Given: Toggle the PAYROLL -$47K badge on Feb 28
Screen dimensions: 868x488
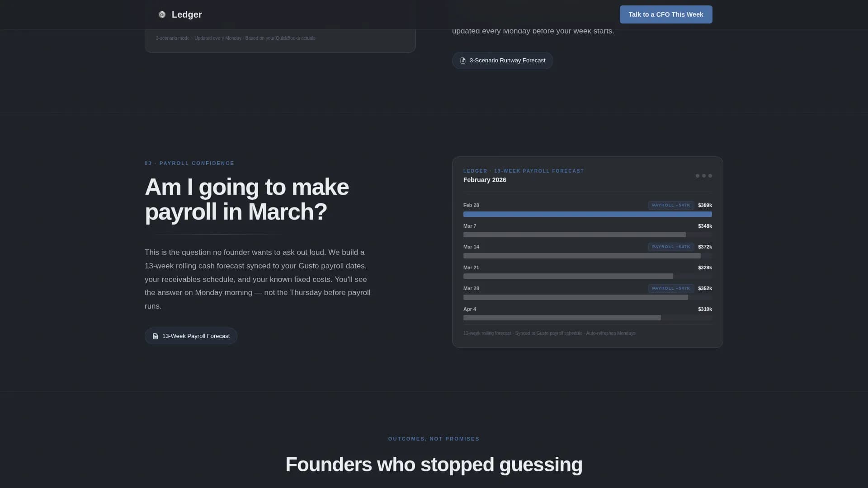Looking at the screenshot, I should [x=671, y=205].
